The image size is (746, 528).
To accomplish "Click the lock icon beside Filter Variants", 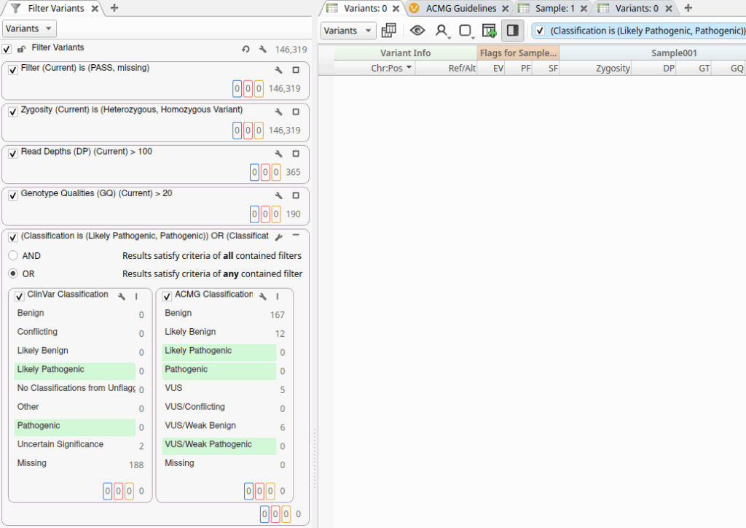I will [x=21, y=49].
